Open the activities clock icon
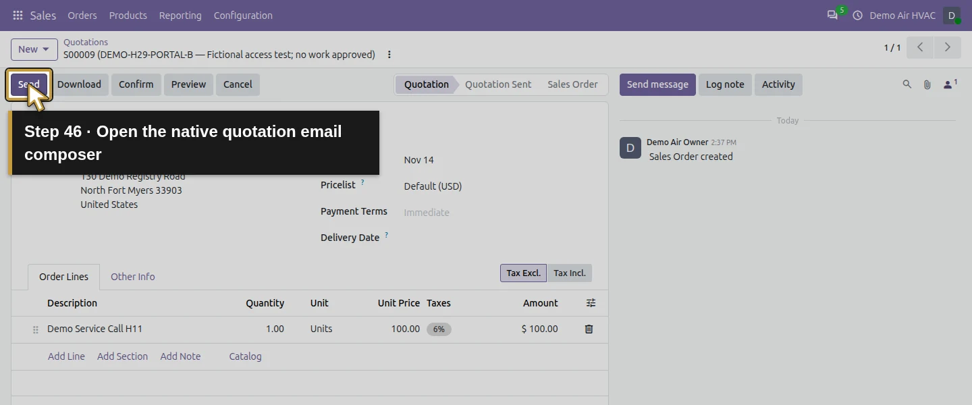The width and height of the screenshot is (972, 405). point(857,15)
